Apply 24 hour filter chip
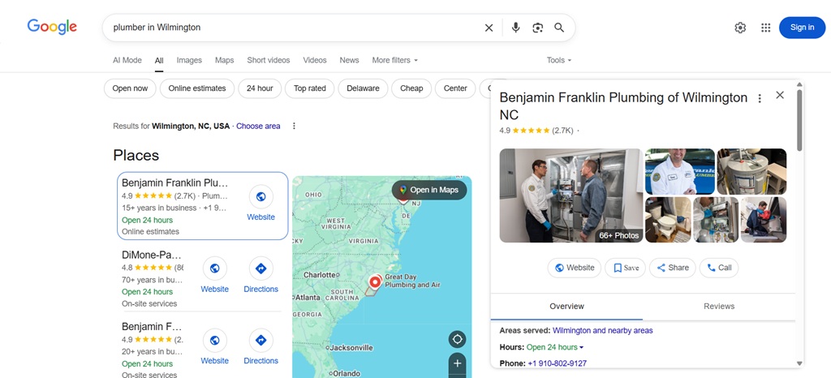This screenshot has height=378, width=831. point(260,88)
